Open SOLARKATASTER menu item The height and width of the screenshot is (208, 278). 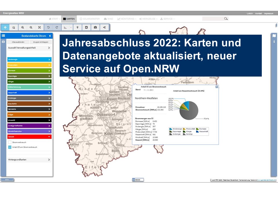[90, 19]
